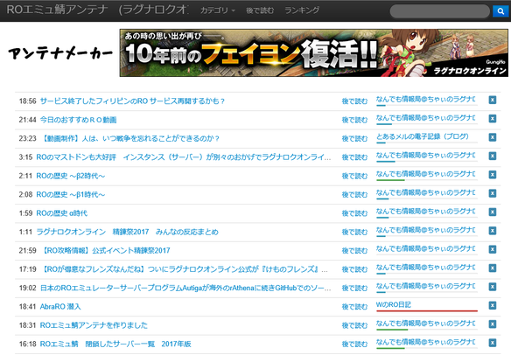Screen dimensions: 511x355
Task: Click X icon on ROの歴史 β1時代 row
Action: (493, 193)
